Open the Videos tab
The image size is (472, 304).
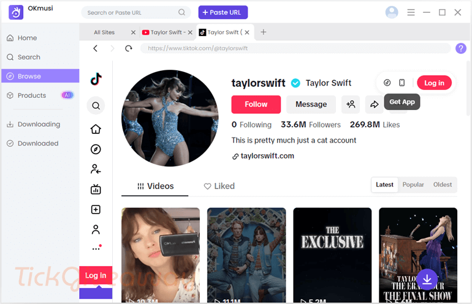[x=155, y=186]
